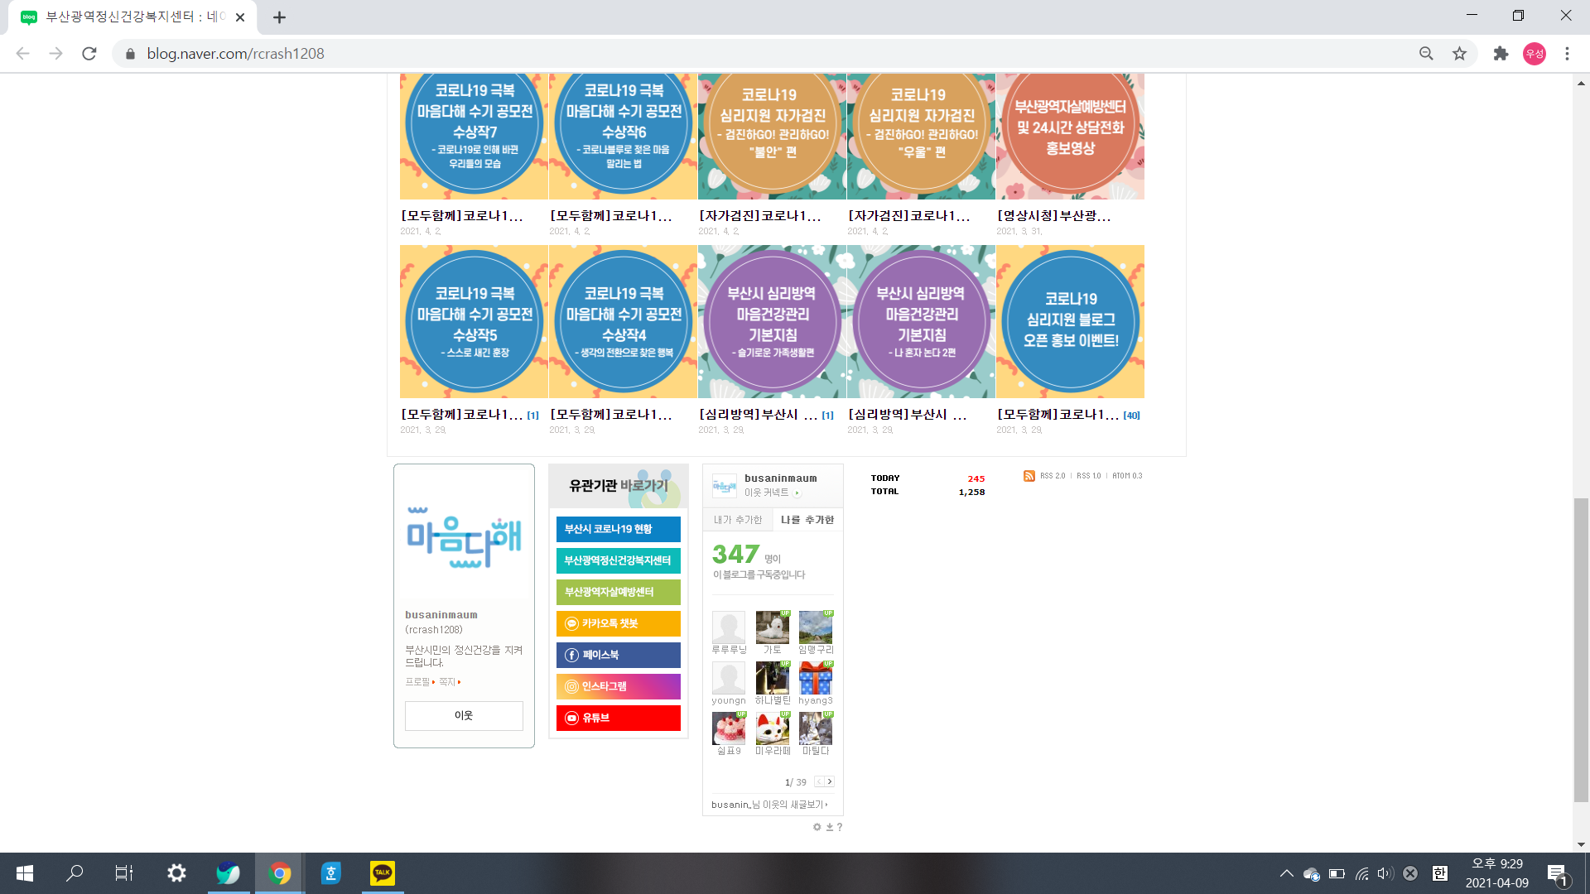Expand the 이웃 커넥트 arrow

[797, 493]
